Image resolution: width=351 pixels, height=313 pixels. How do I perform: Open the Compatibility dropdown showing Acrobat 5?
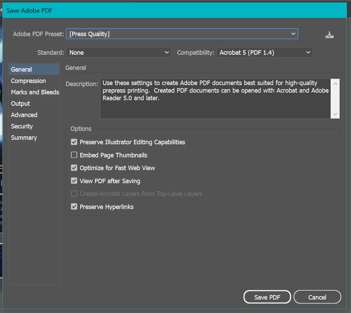tap(264, 53)
